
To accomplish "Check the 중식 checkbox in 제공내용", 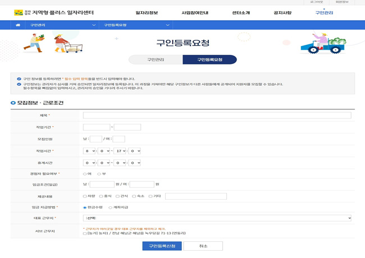I will [101, 196].
